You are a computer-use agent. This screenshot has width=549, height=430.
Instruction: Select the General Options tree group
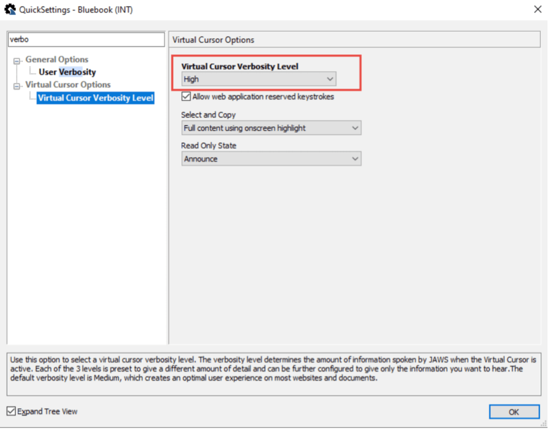57,59
